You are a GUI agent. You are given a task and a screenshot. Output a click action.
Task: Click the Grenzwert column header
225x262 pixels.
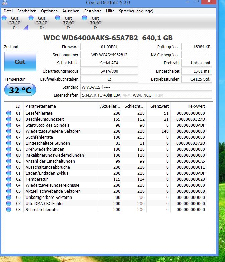tap(158, 106)
